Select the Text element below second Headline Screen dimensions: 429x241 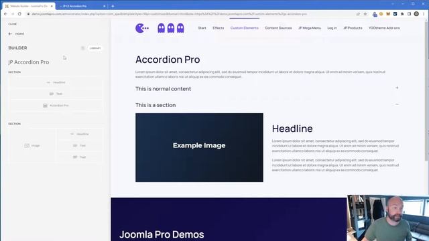coord(80,146)
